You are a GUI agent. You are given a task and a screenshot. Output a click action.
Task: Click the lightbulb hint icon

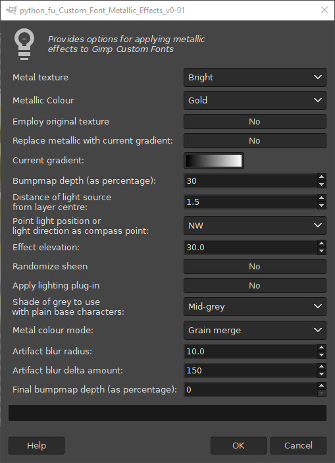click(x=24, y=44)
